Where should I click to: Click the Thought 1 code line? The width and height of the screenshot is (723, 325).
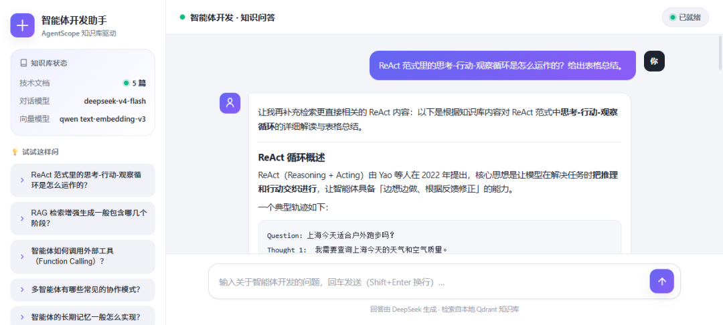point(357,249)
